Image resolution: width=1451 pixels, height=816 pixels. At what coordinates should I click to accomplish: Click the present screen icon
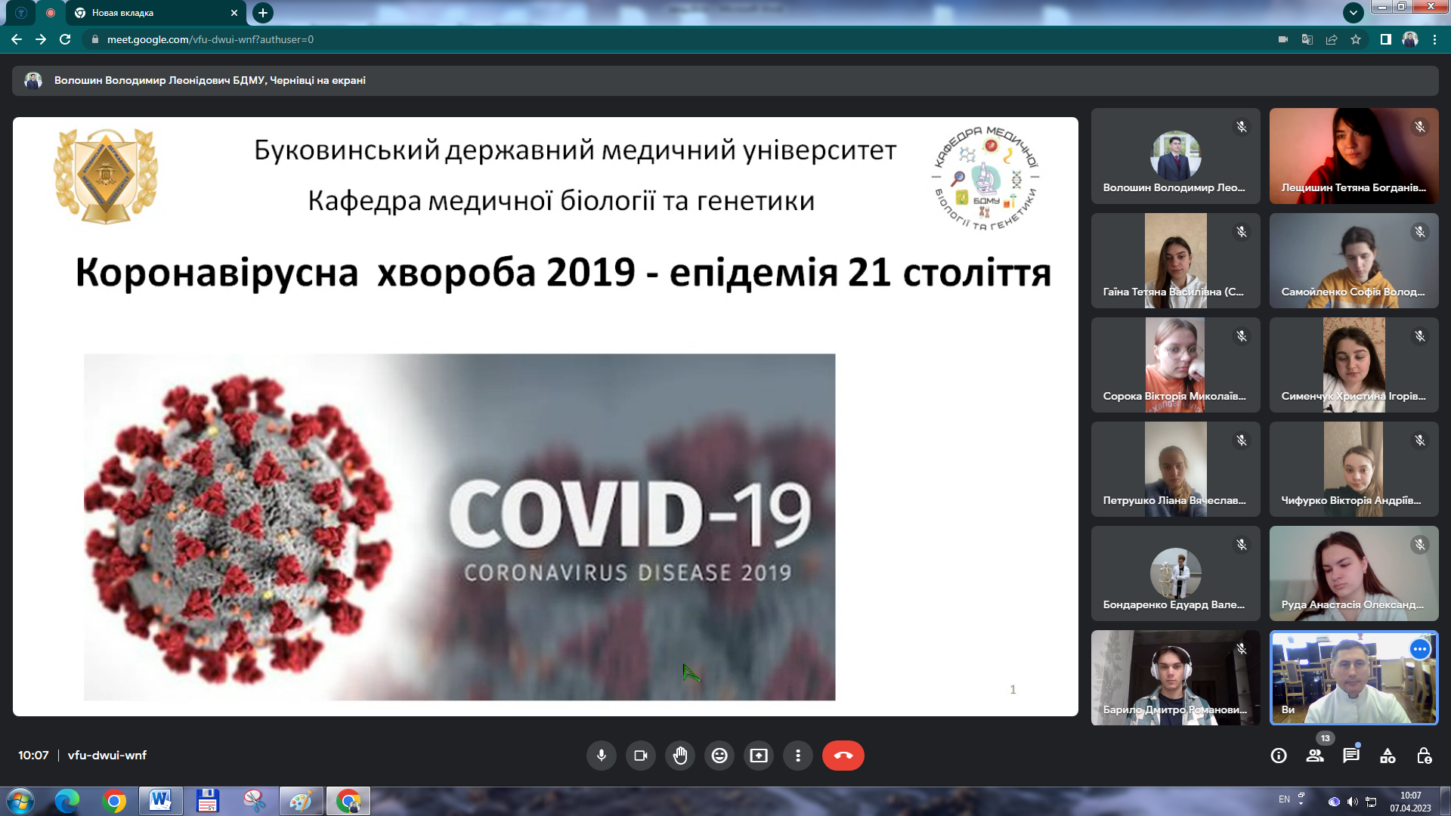759,756
